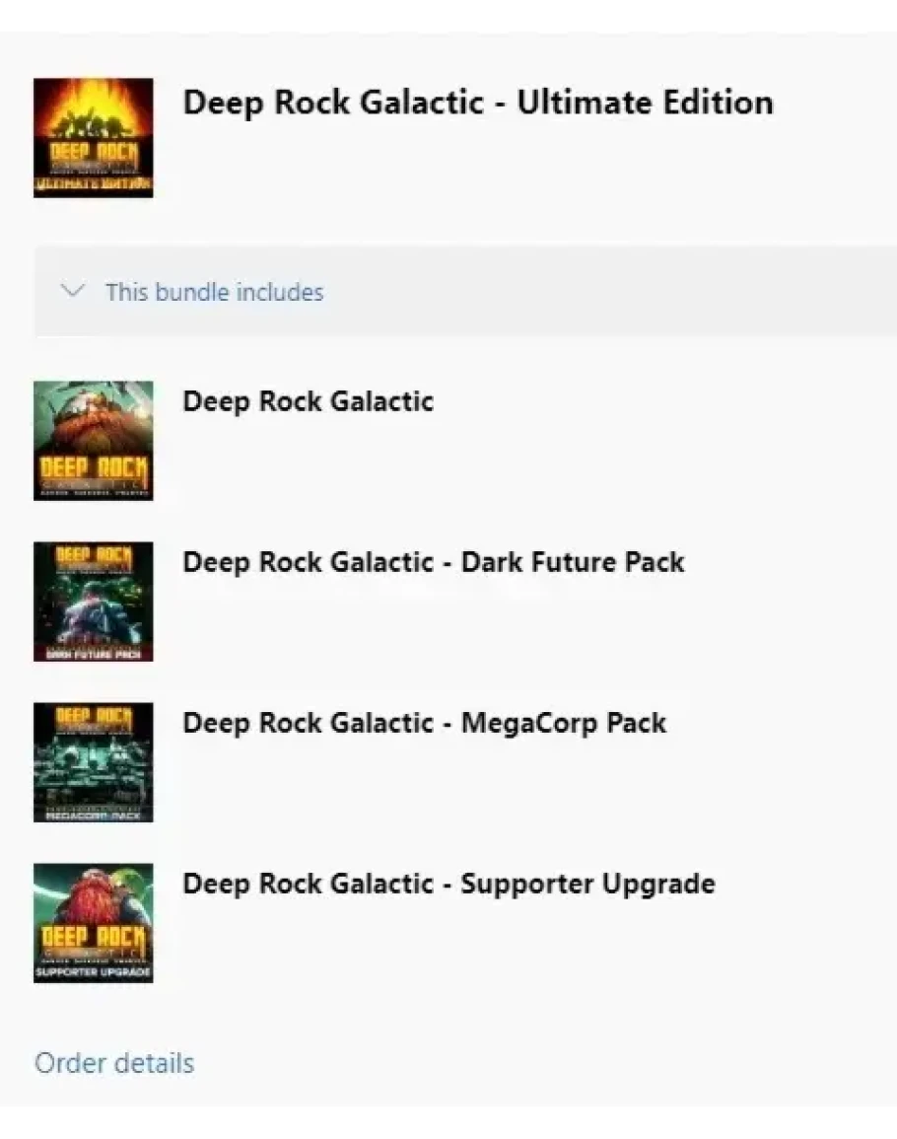The image size is (897, 1139).
Task: Click the "Deep Rock Galactic" base game title
Action: pyautogui.click(x=308, y=401)
